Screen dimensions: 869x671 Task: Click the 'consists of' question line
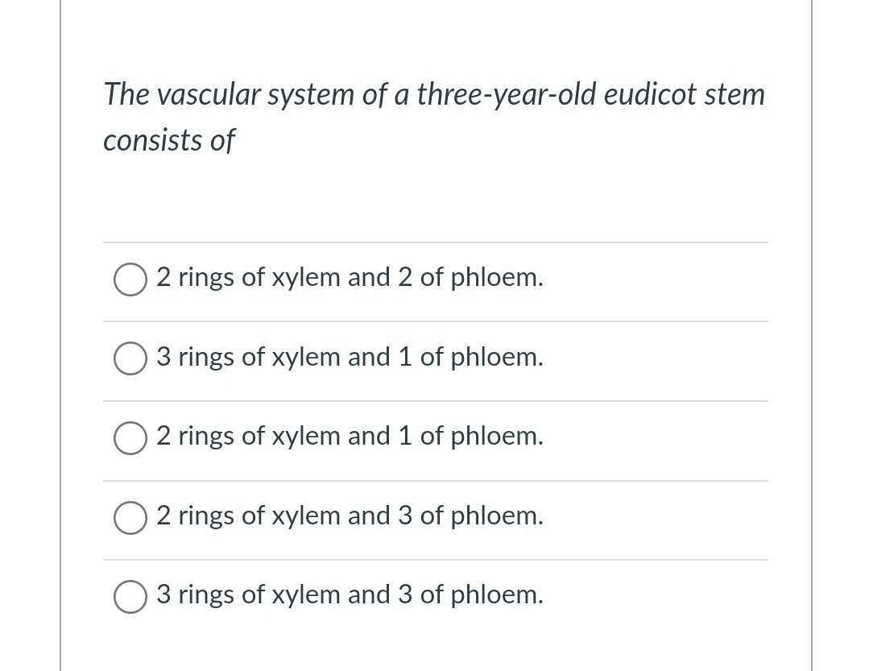(x=170, y=140)
